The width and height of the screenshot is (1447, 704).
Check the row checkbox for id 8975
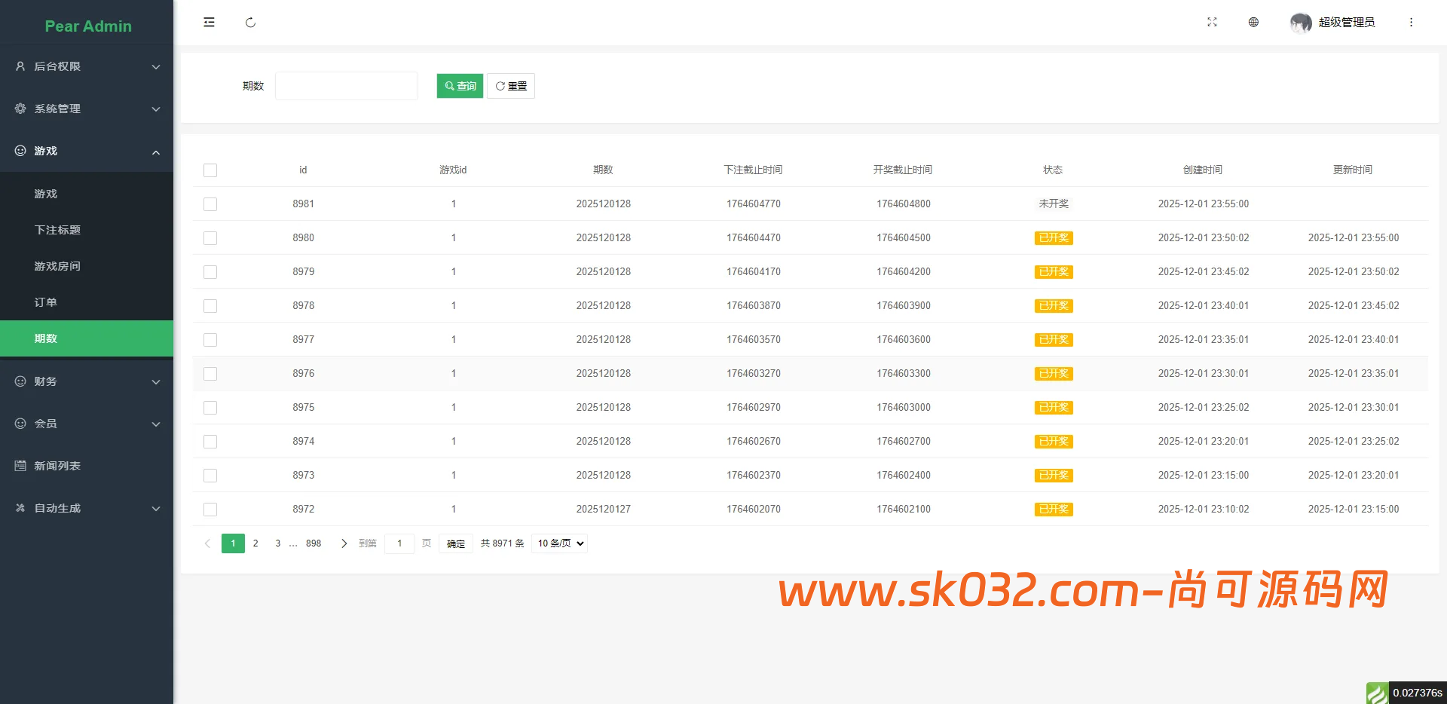(210, 408)
